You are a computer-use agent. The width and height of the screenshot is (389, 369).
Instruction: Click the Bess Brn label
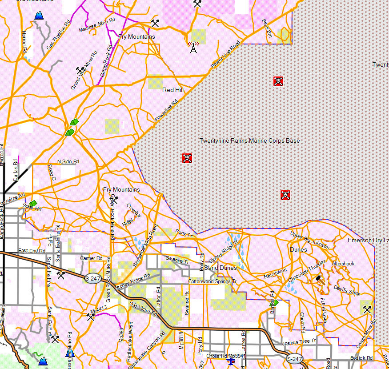pos(267,28)
